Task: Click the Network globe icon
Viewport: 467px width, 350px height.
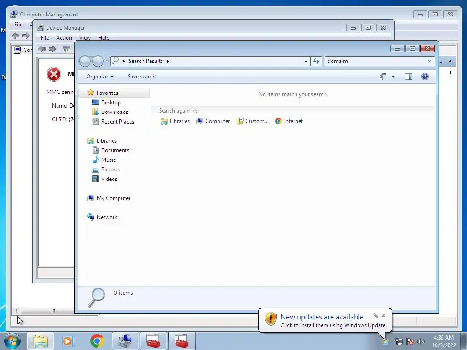Action: coord(91,217)
